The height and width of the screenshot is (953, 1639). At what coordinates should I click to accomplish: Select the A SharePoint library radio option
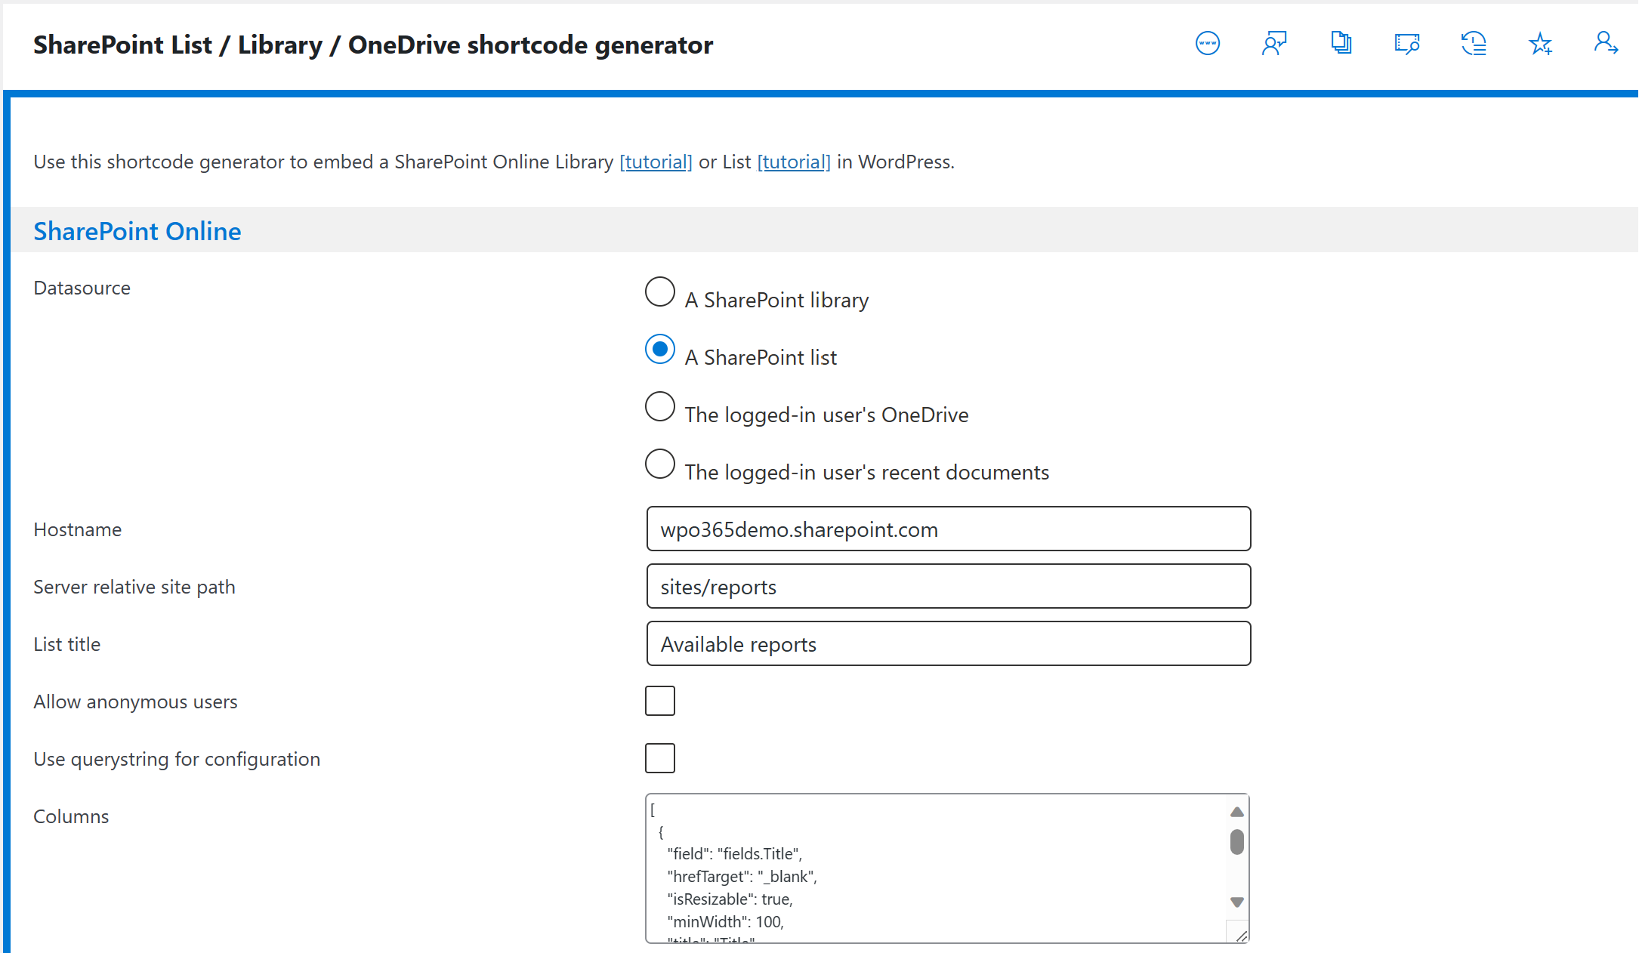(659, 291)
